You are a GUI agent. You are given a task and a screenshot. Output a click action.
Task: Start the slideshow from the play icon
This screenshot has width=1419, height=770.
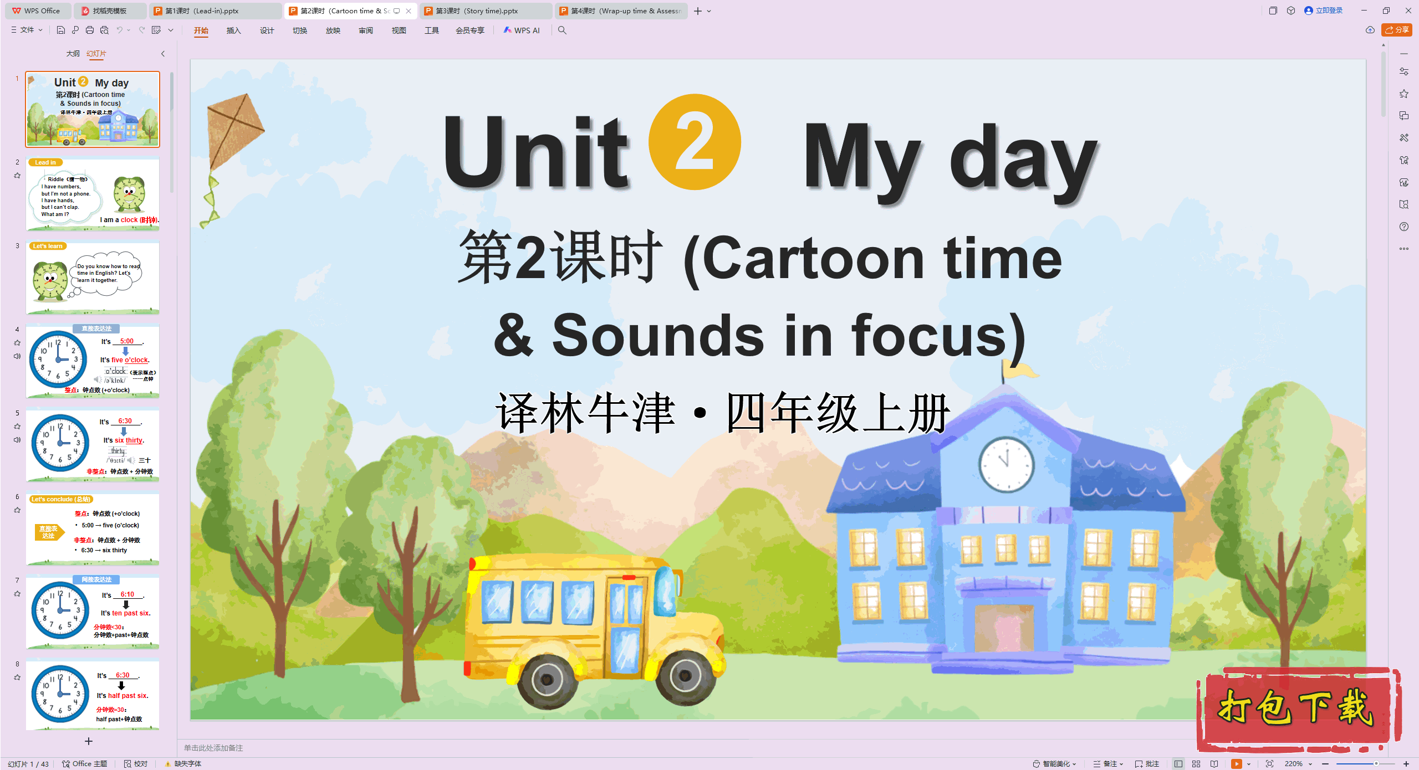coord(1237,763)
